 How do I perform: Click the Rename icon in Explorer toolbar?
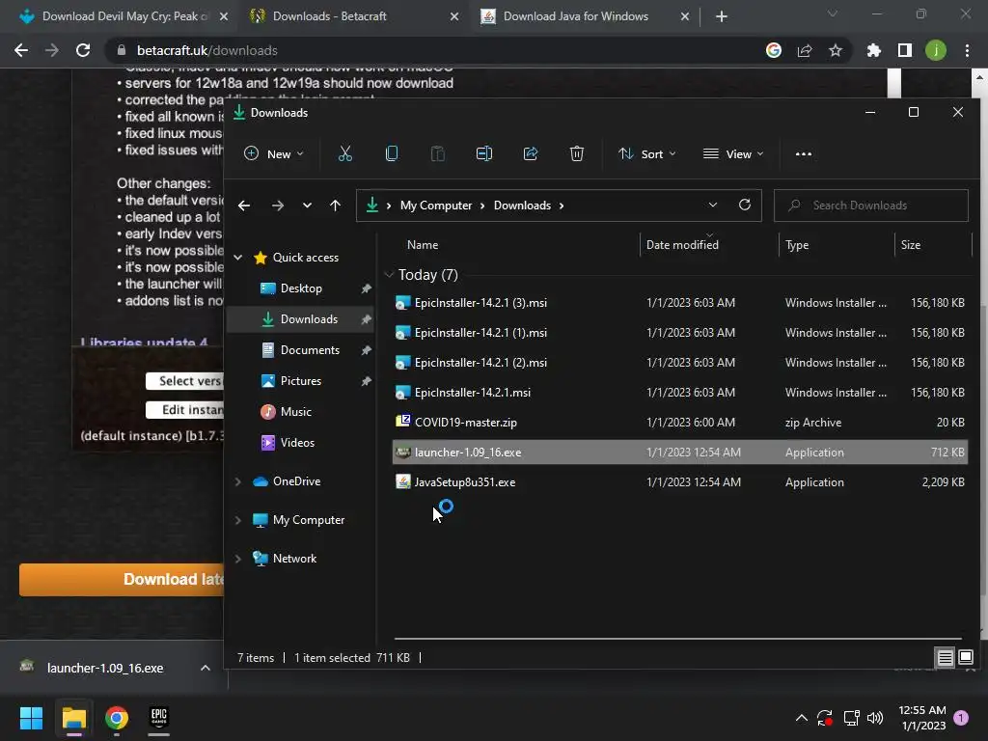click(484, 153)
